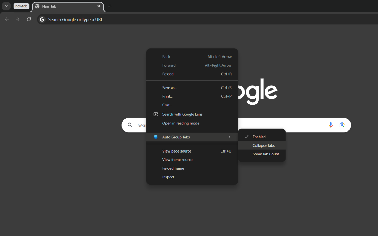Viewport: 378px width, 236px height.
Task: Click the Google icon in address bar
Action: coord(42,19)
